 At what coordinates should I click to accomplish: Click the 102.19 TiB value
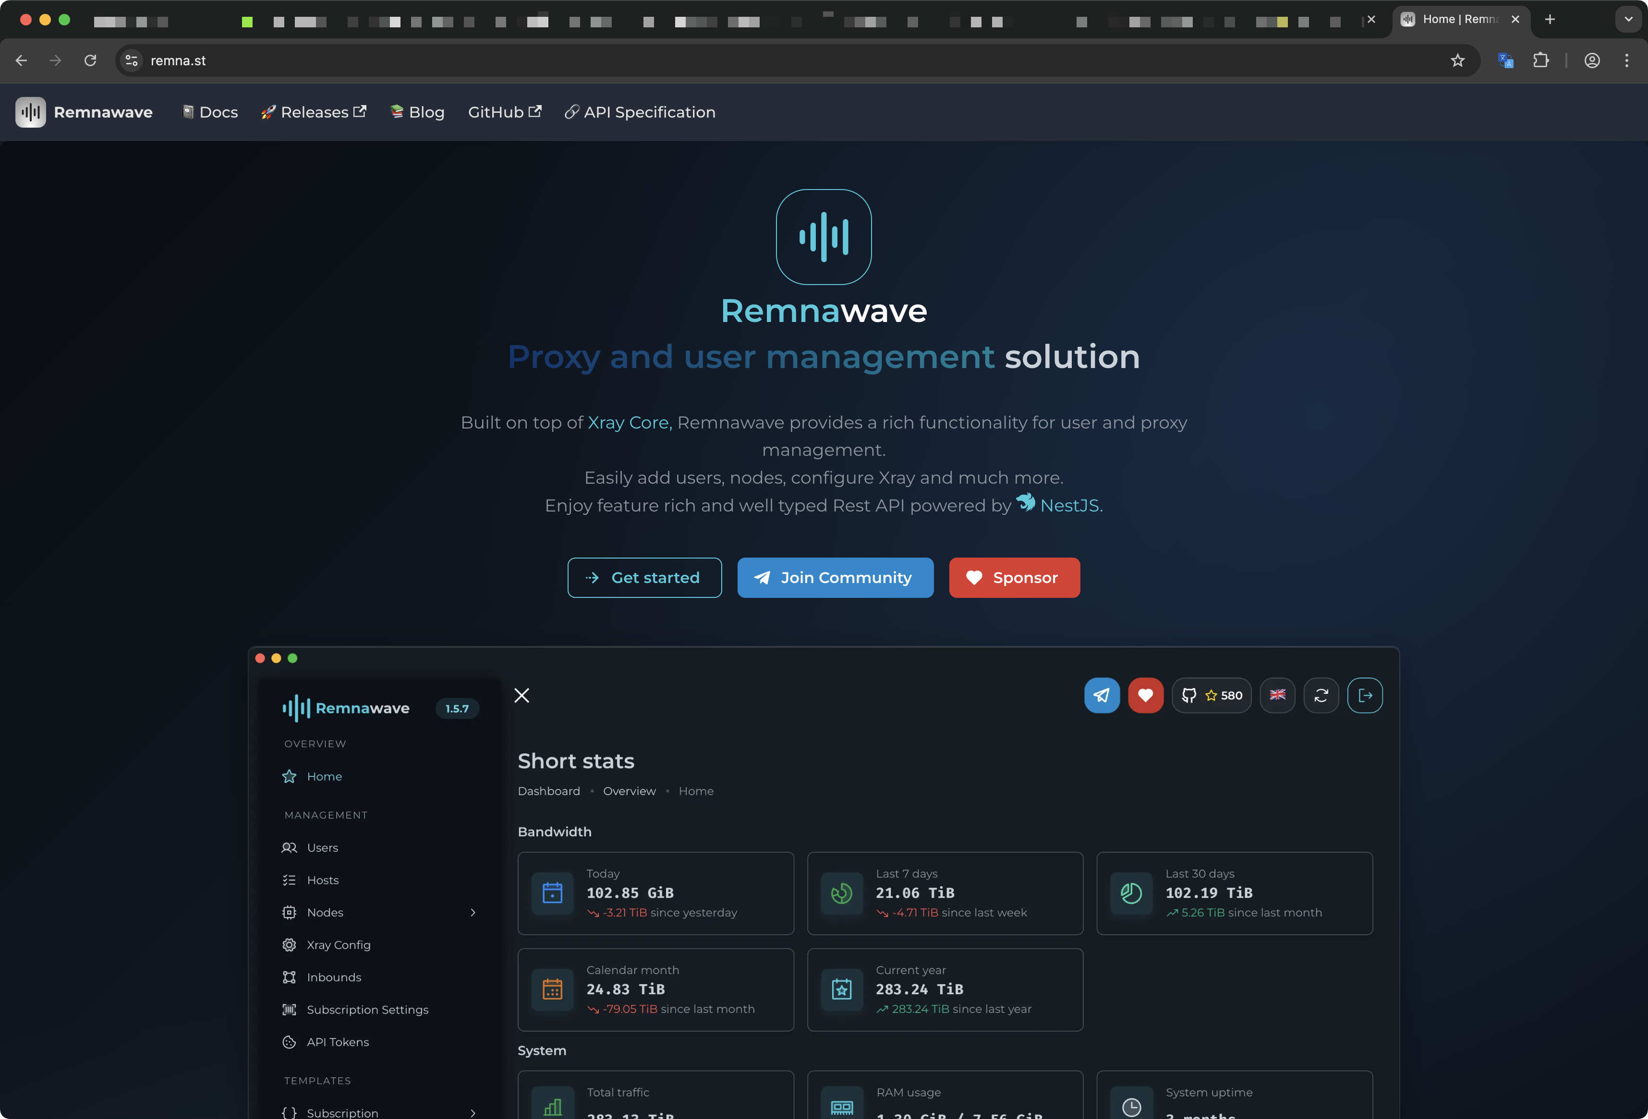(x=1209, y=893)
